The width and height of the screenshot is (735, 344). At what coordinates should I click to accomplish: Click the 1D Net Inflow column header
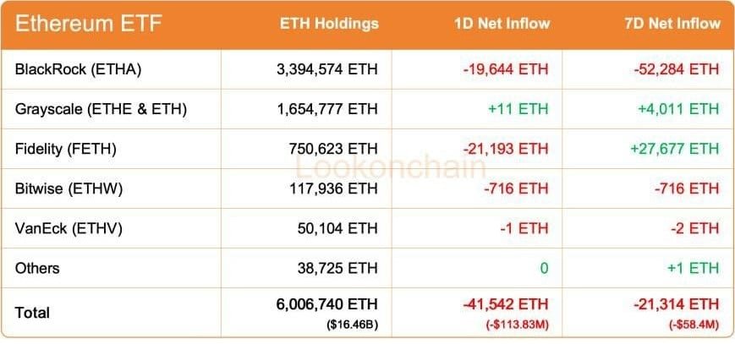[501, 24]
